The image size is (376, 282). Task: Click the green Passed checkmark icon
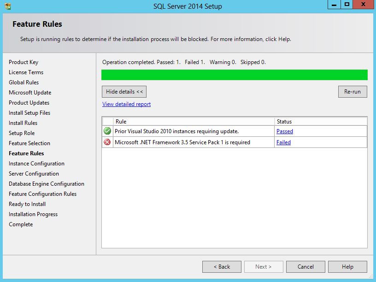[107, 131]
